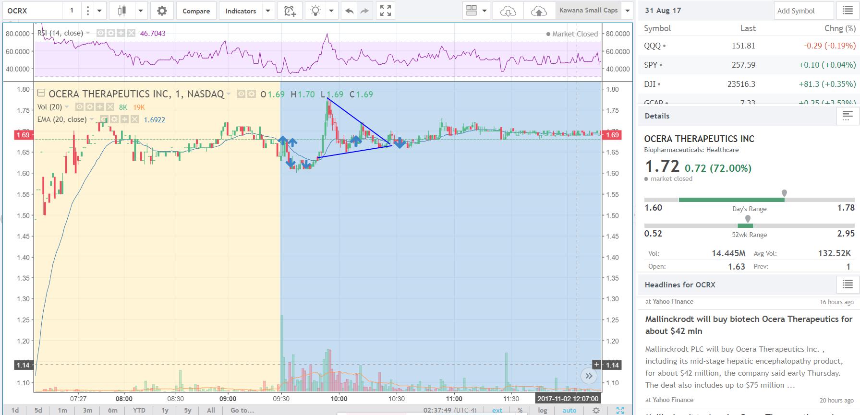Expand the chart layout dropdown arrow
860x415 pixels.
click(x=484, y=11)
